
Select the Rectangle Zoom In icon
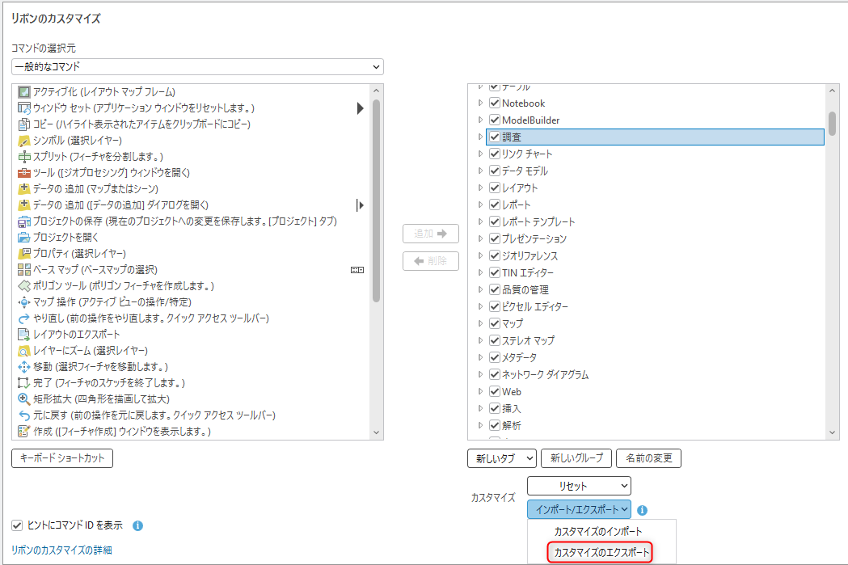[23, 398]
